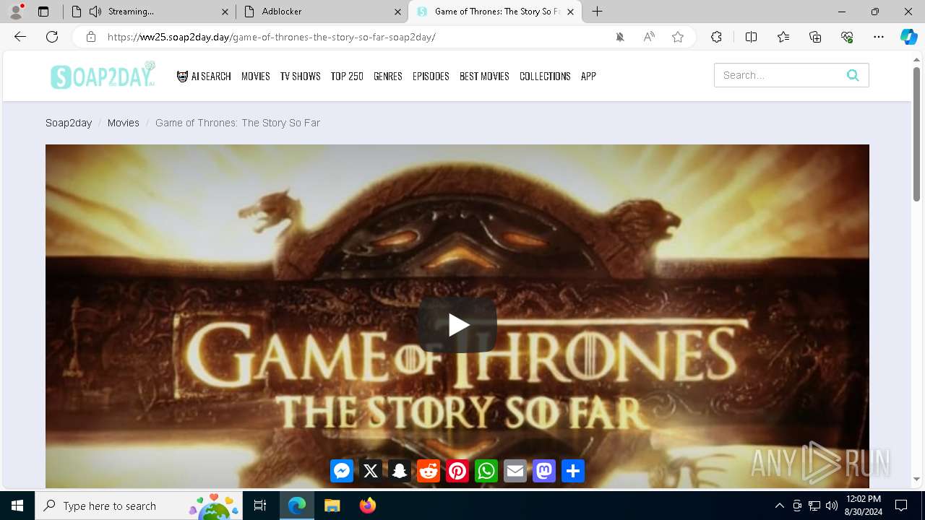Viewport: 925px width, 520px height.
Task: Open the Copilot sidebar icon
Action: (x=908, y=37)
